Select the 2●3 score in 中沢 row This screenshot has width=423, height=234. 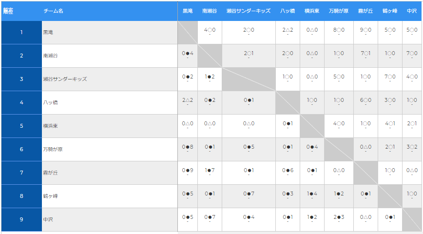click(x=339, y=217)
